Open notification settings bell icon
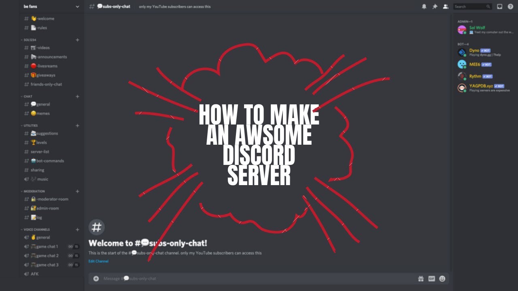This screenshot has height=291, width=518. point(424,6)
